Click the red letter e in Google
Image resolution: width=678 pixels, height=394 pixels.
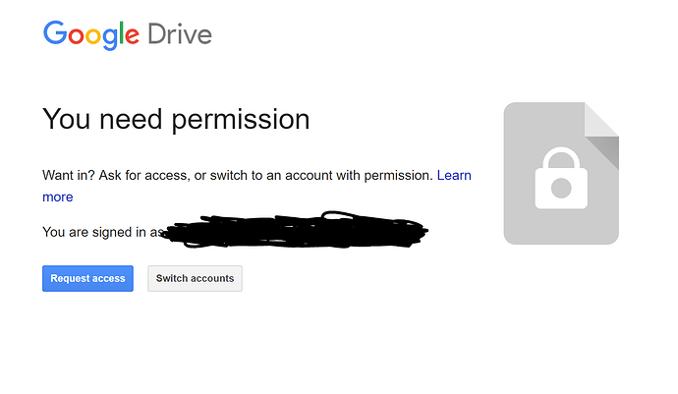tap(132, 37)
